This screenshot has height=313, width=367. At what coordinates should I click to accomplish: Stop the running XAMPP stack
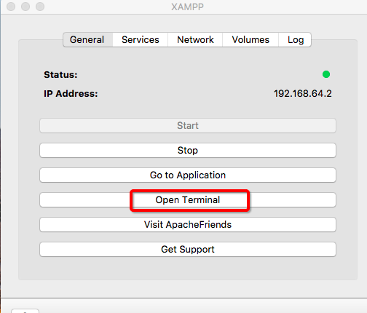[x=188, y=150]
